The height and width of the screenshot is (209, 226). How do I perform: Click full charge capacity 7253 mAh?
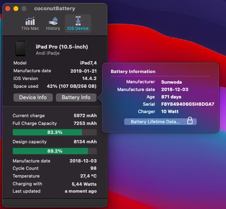click(x=85, y=123)
